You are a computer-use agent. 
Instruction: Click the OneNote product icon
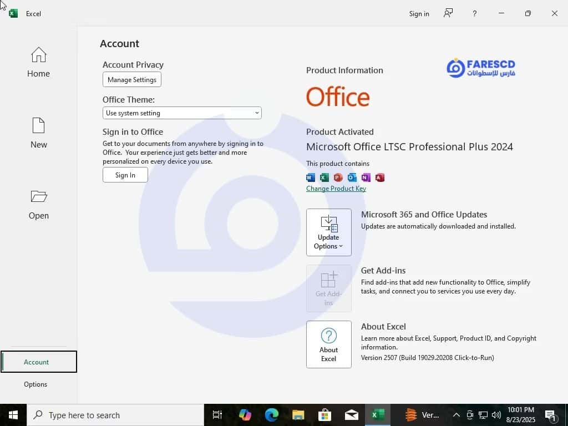pyautogui.click(x=366, y=177)
